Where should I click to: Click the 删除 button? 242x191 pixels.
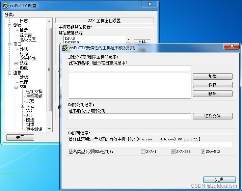click(213, 94)
